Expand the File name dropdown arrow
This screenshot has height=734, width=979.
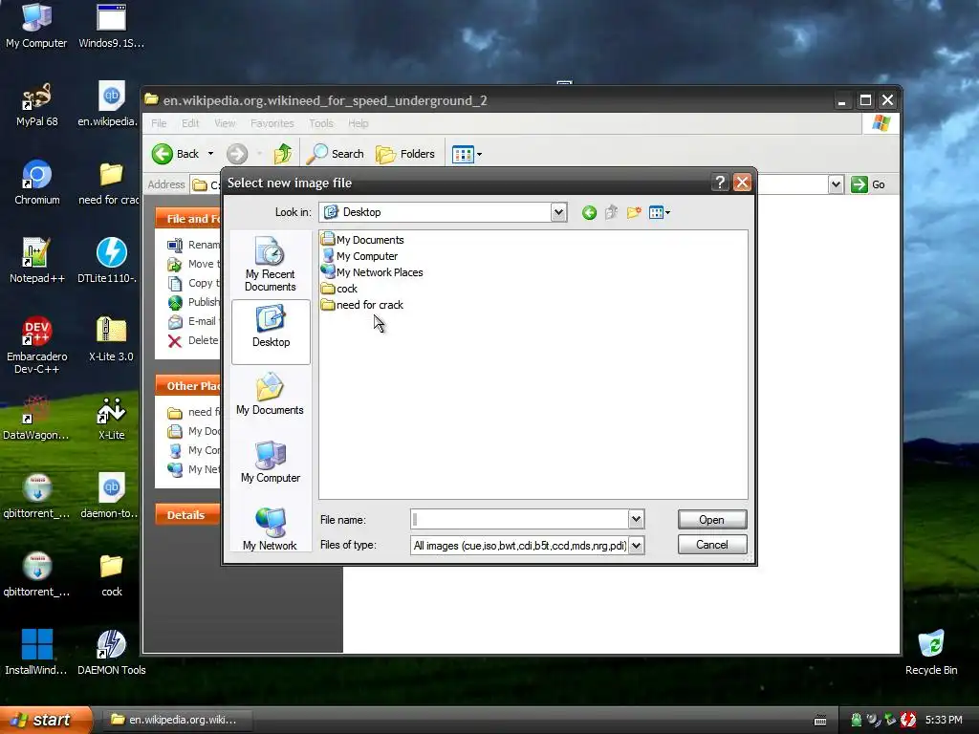(x=636, y=519)
